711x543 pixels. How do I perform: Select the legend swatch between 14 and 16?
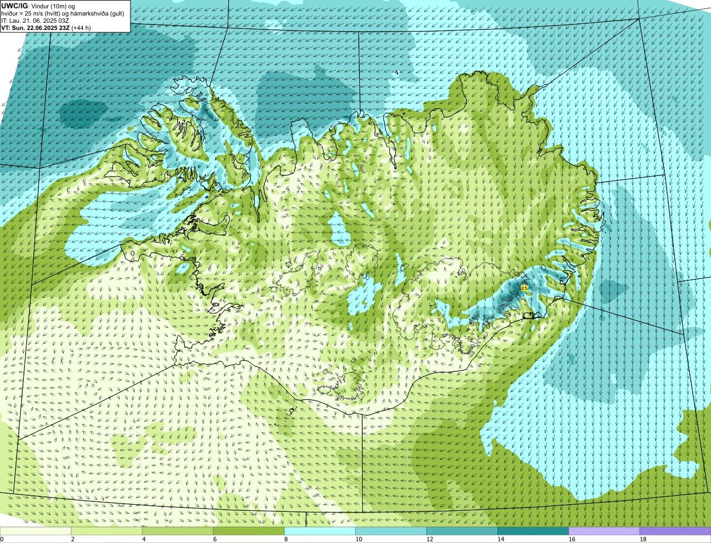tap(533, 531)
